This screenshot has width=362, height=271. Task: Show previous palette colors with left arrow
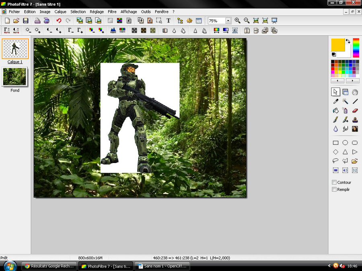point(337,81)
